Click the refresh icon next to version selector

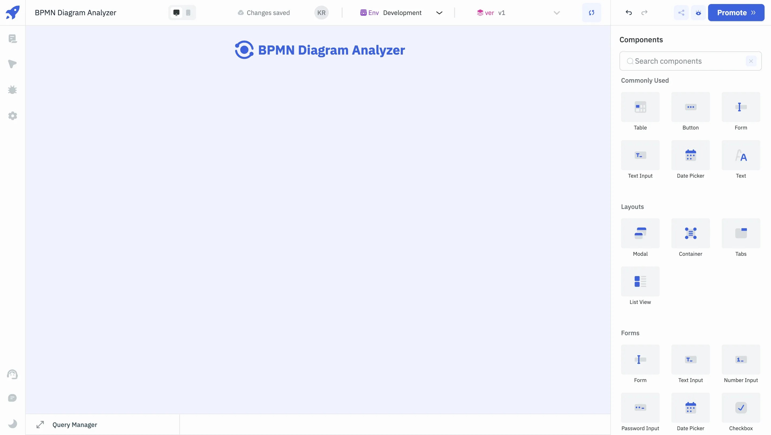point(592,13)
